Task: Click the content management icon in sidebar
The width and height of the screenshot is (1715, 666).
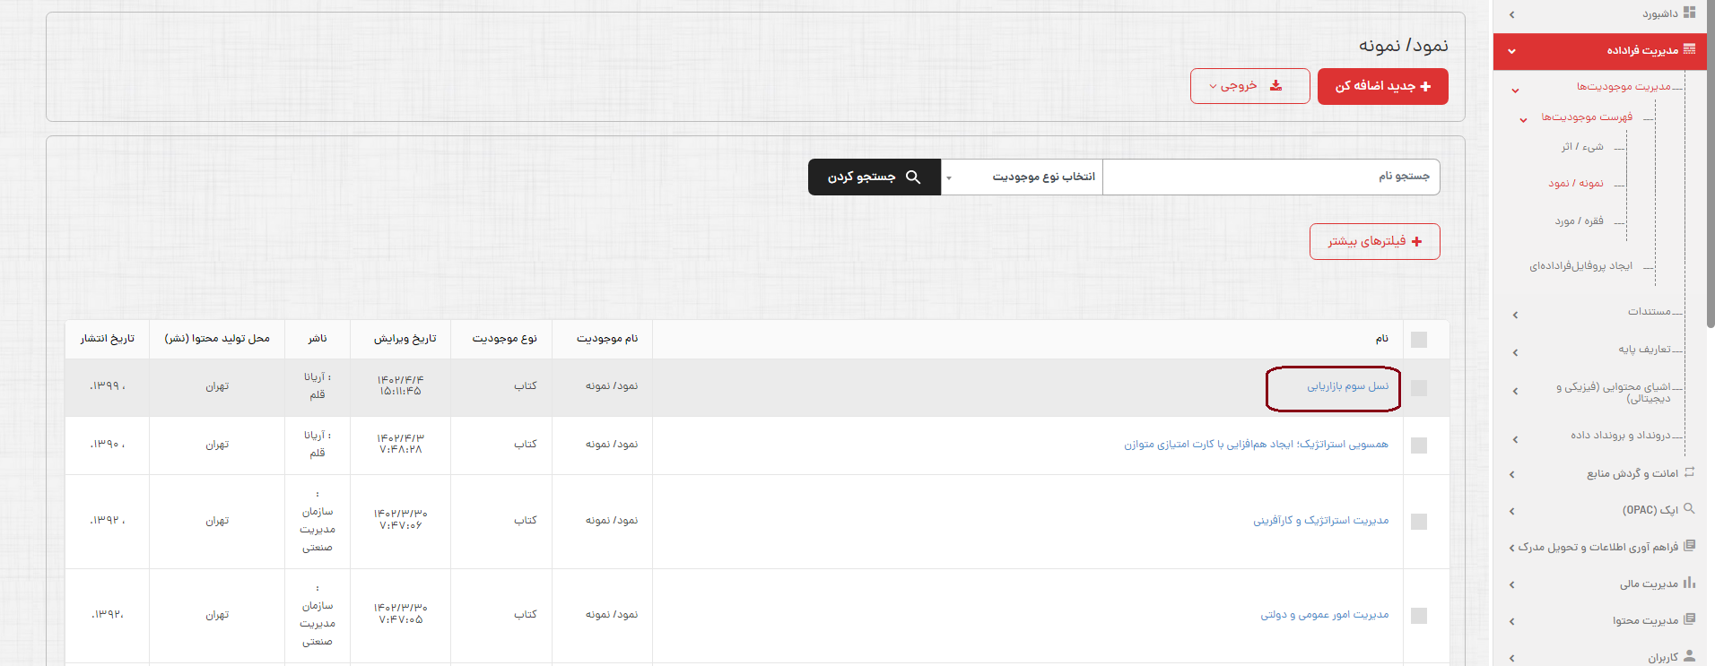Action: tap(1689, 619)
